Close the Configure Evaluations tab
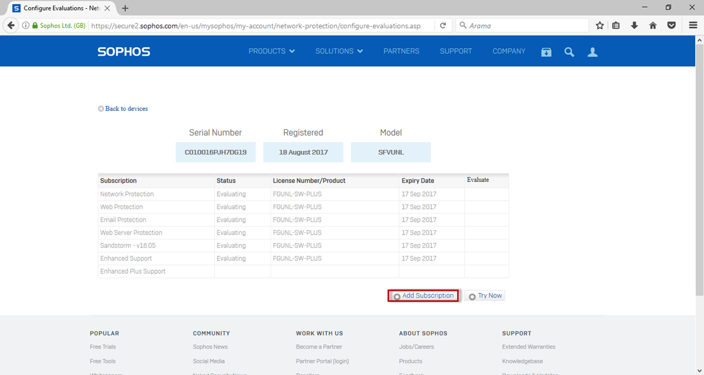 tap(107, 8)
